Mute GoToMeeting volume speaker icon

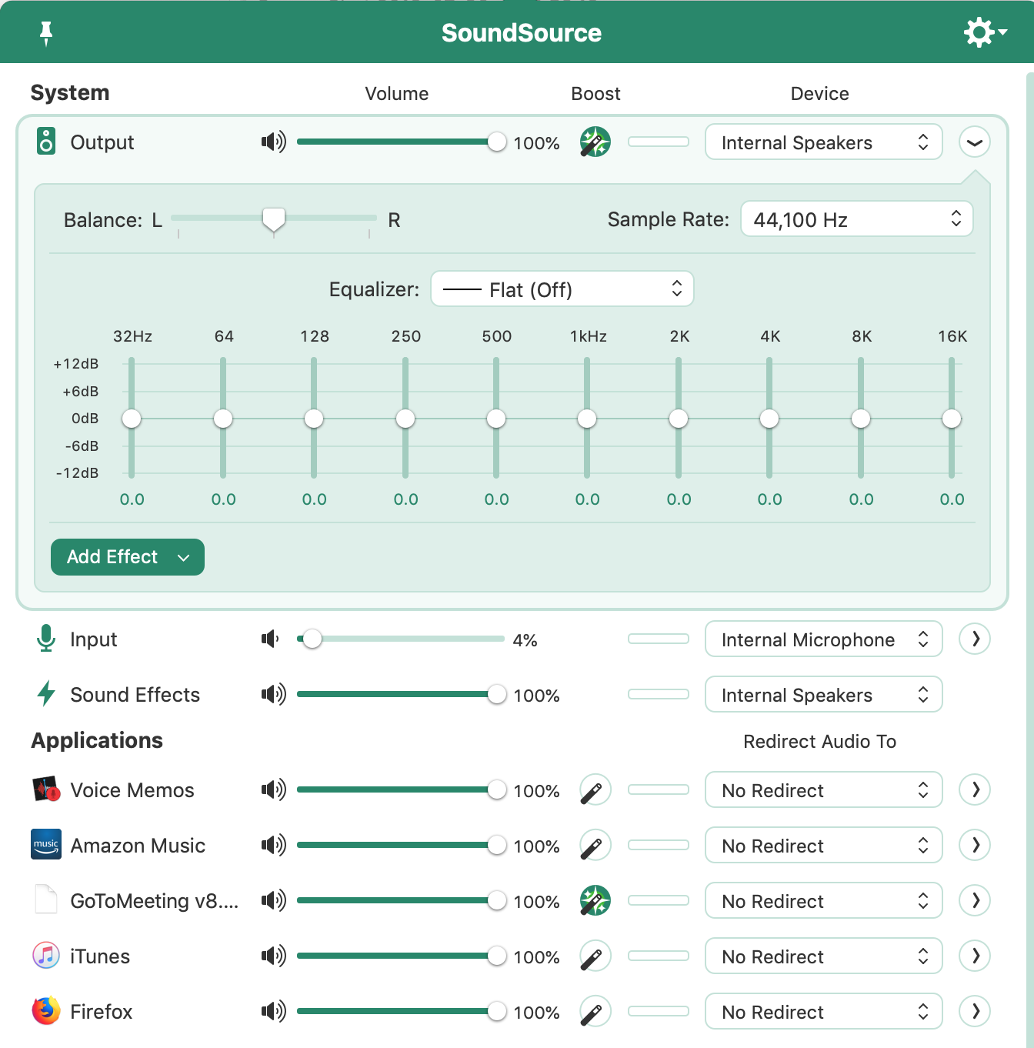(x=273, y=900)
